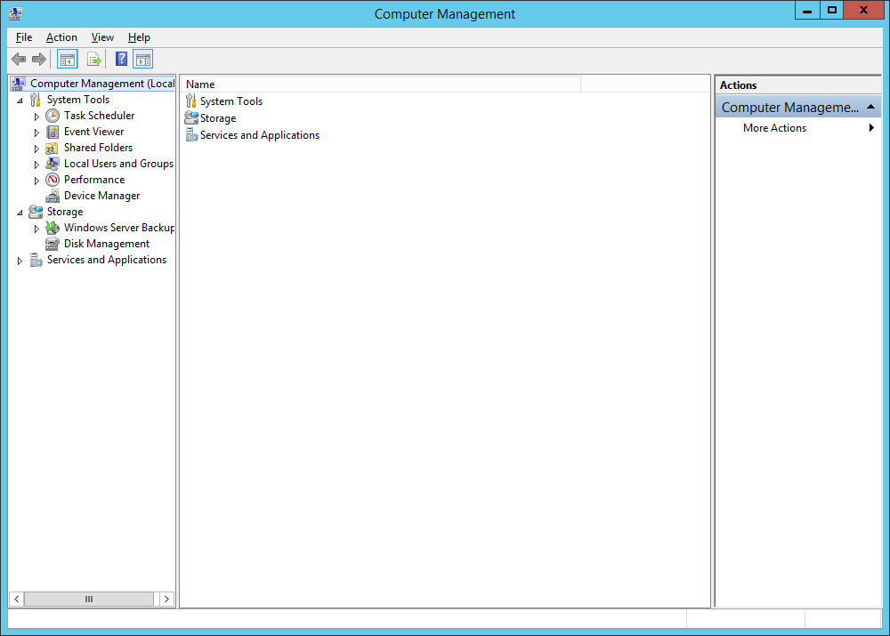Select Device Manager in the tree
The height and width of the screenshot is (636, 890).
101,196
